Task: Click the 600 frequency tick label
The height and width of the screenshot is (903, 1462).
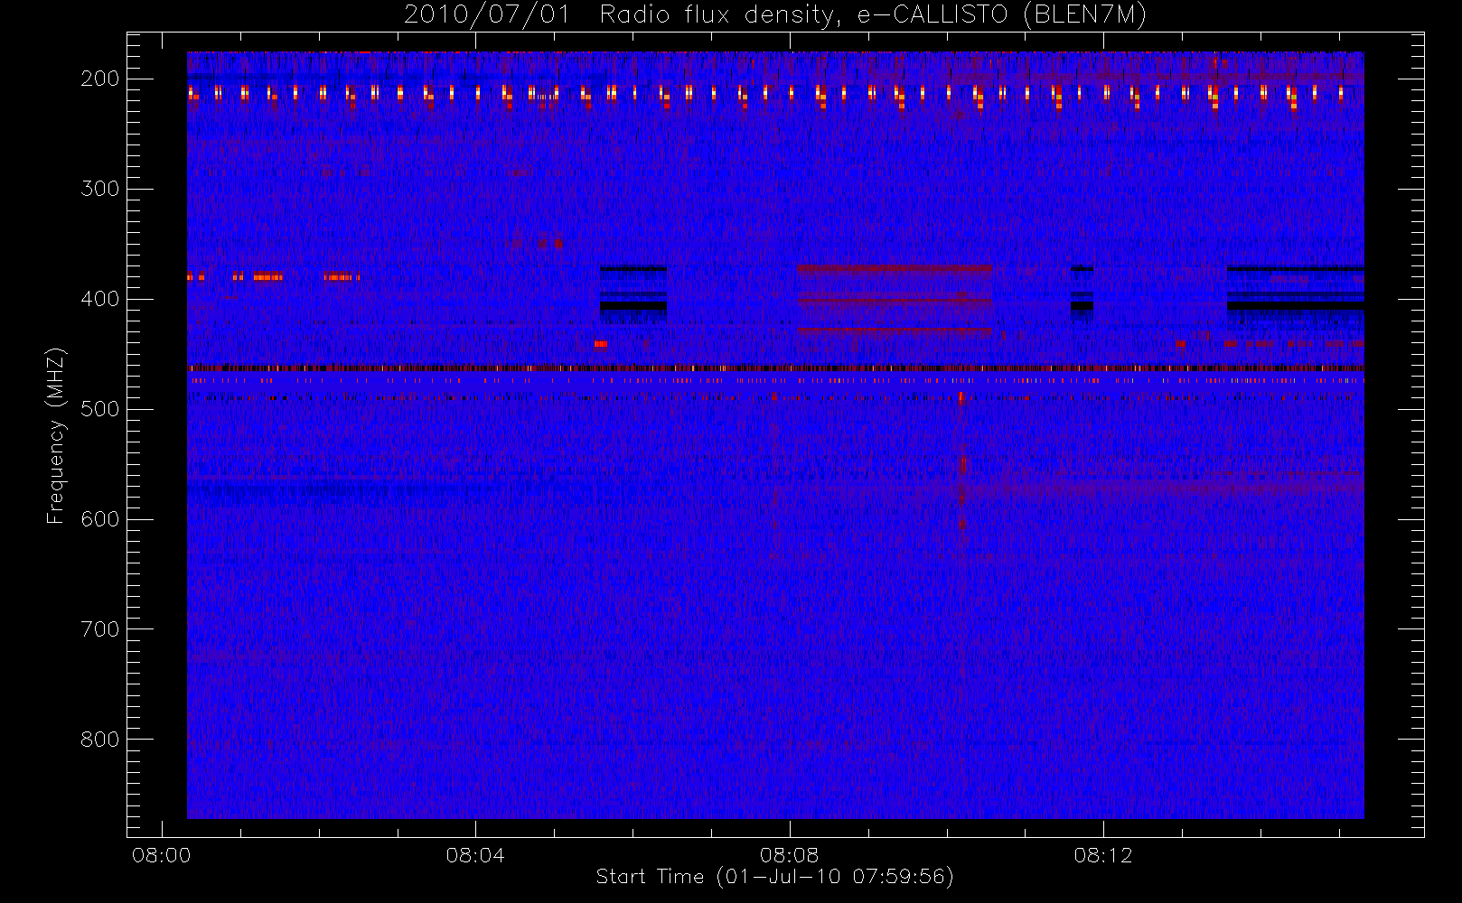Action: tap(100, 519)
